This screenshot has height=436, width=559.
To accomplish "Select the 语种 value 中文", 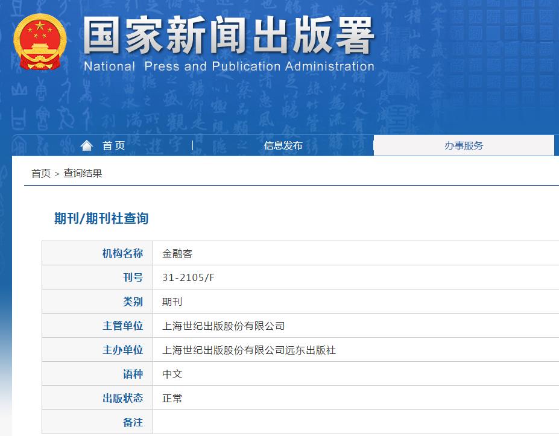I will 173,373.
